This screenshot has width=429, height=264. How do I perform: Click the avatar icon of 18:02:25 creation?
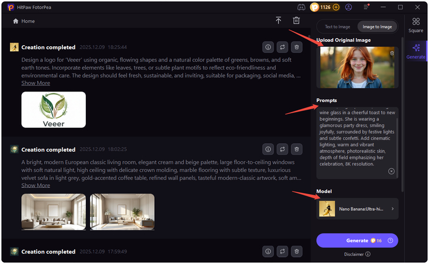point(14,149)
